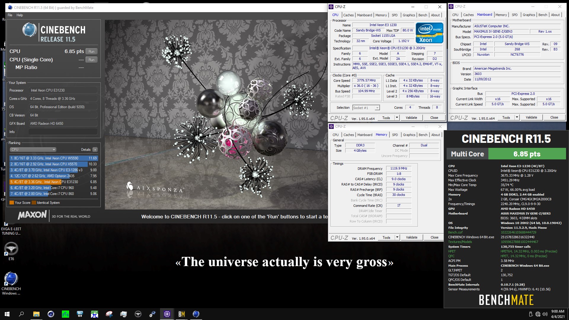This screenshot has width=569, height=320.
Task: Open chart-bars app icon in taskbar
Action: [x=80, y=314]
